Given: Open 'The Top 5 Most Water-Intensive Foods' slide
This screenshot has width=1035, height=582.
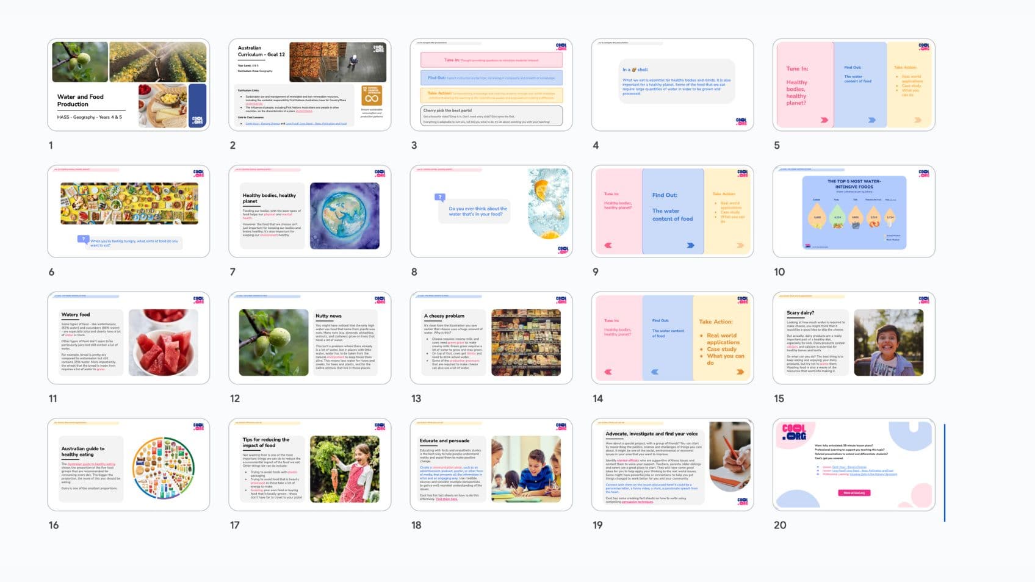Looking at the screenshot, I should (853, 211).
